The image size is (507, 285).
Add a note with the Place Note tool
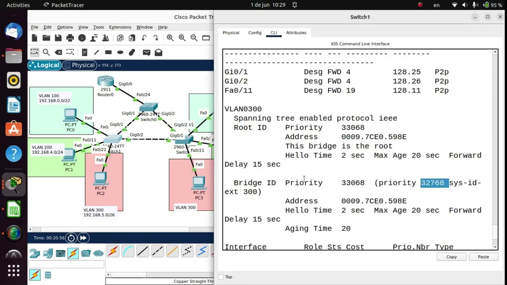84,52
